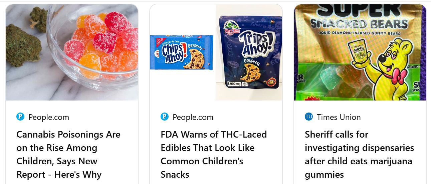Open the Super Smacked Bears package image
This screenshot has width=431, height=184.
click(360, 52)
